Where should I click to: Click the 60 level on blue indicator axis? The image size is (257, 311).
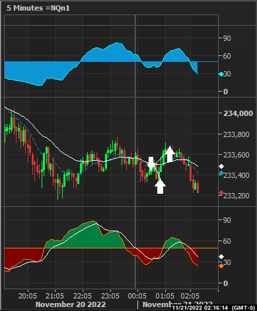coord(227,56)
